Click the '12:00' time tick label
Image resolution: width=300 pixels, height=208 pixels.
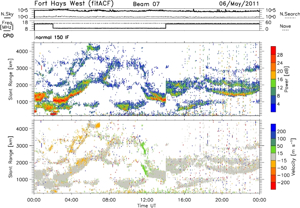147,200
